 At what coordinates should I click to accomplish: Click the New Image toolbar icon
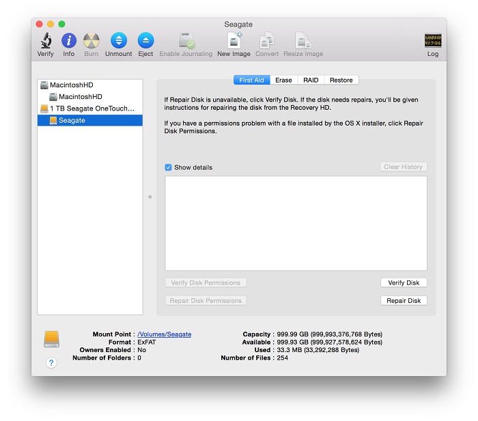click(234, 41)
